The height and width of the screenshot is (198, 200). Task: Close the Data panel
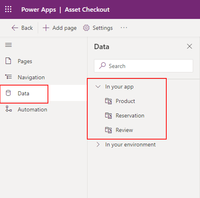click(190, 46)
